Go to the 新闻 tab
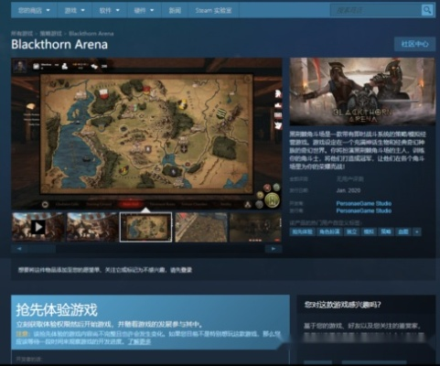The image size is (440, 366). pos(175,10)
